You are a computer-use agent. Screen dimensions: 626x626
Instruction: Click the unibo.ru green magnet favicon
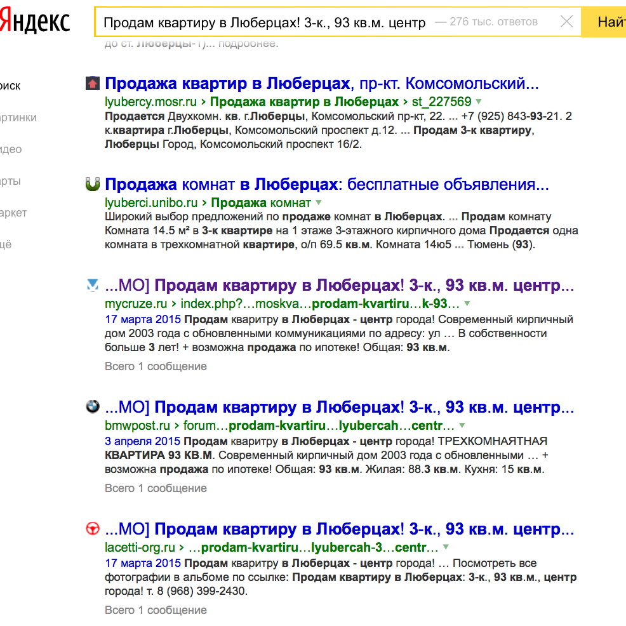(x=93, y=185)
